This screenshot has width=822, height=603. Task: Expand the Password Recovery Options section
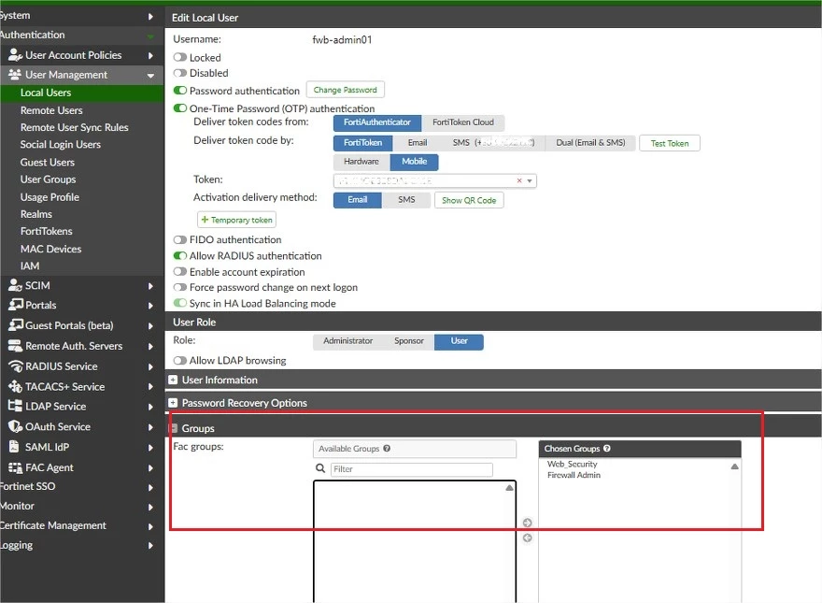pos(173,403)
